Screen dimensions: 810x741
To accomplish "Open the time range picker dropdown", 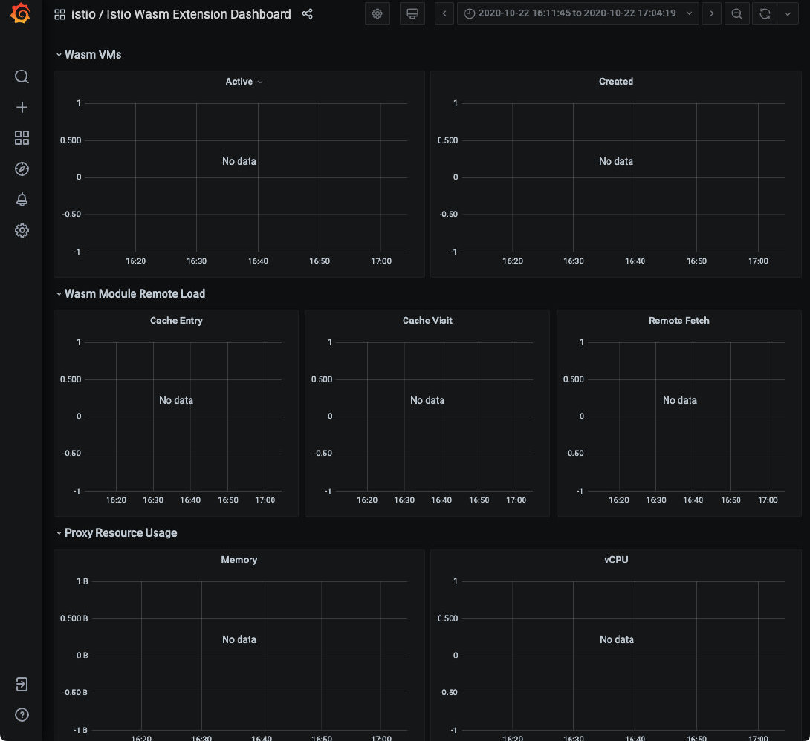I will pos(577,13).
